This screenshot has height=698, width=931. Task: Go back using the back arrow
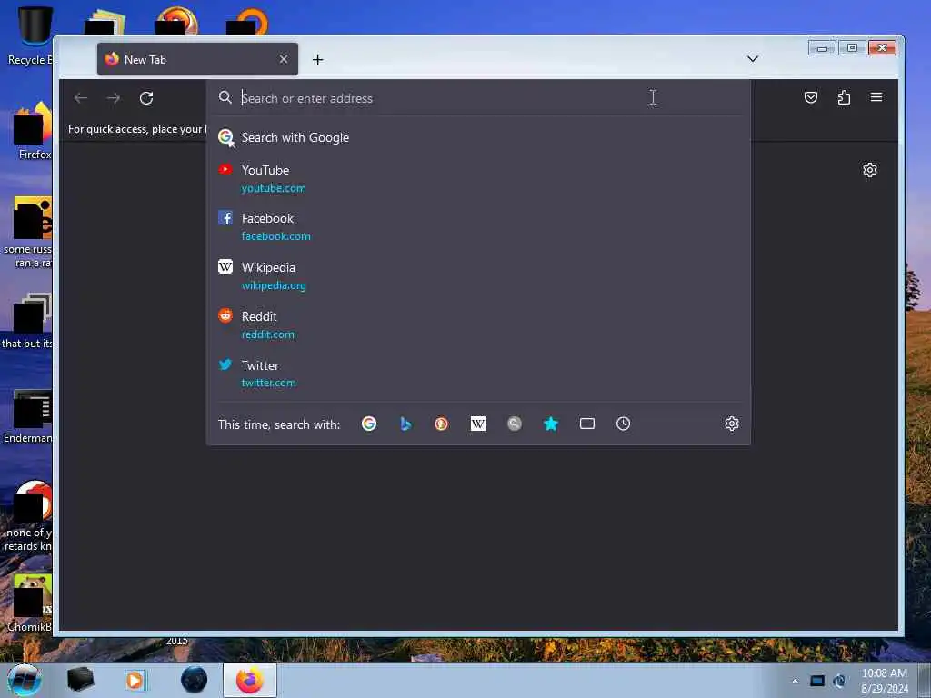tap(81, 98)
